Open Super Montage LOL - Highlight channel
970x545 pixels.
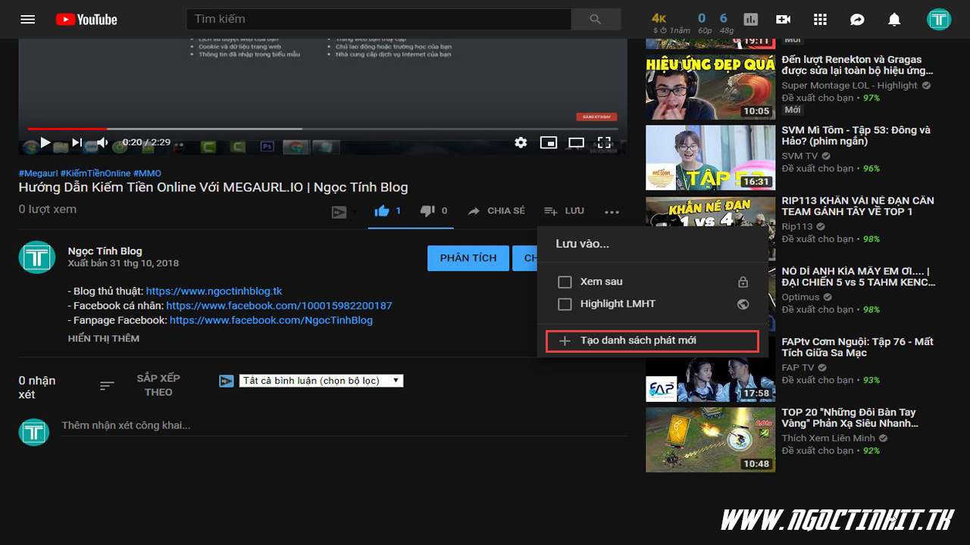coord(850,86)
